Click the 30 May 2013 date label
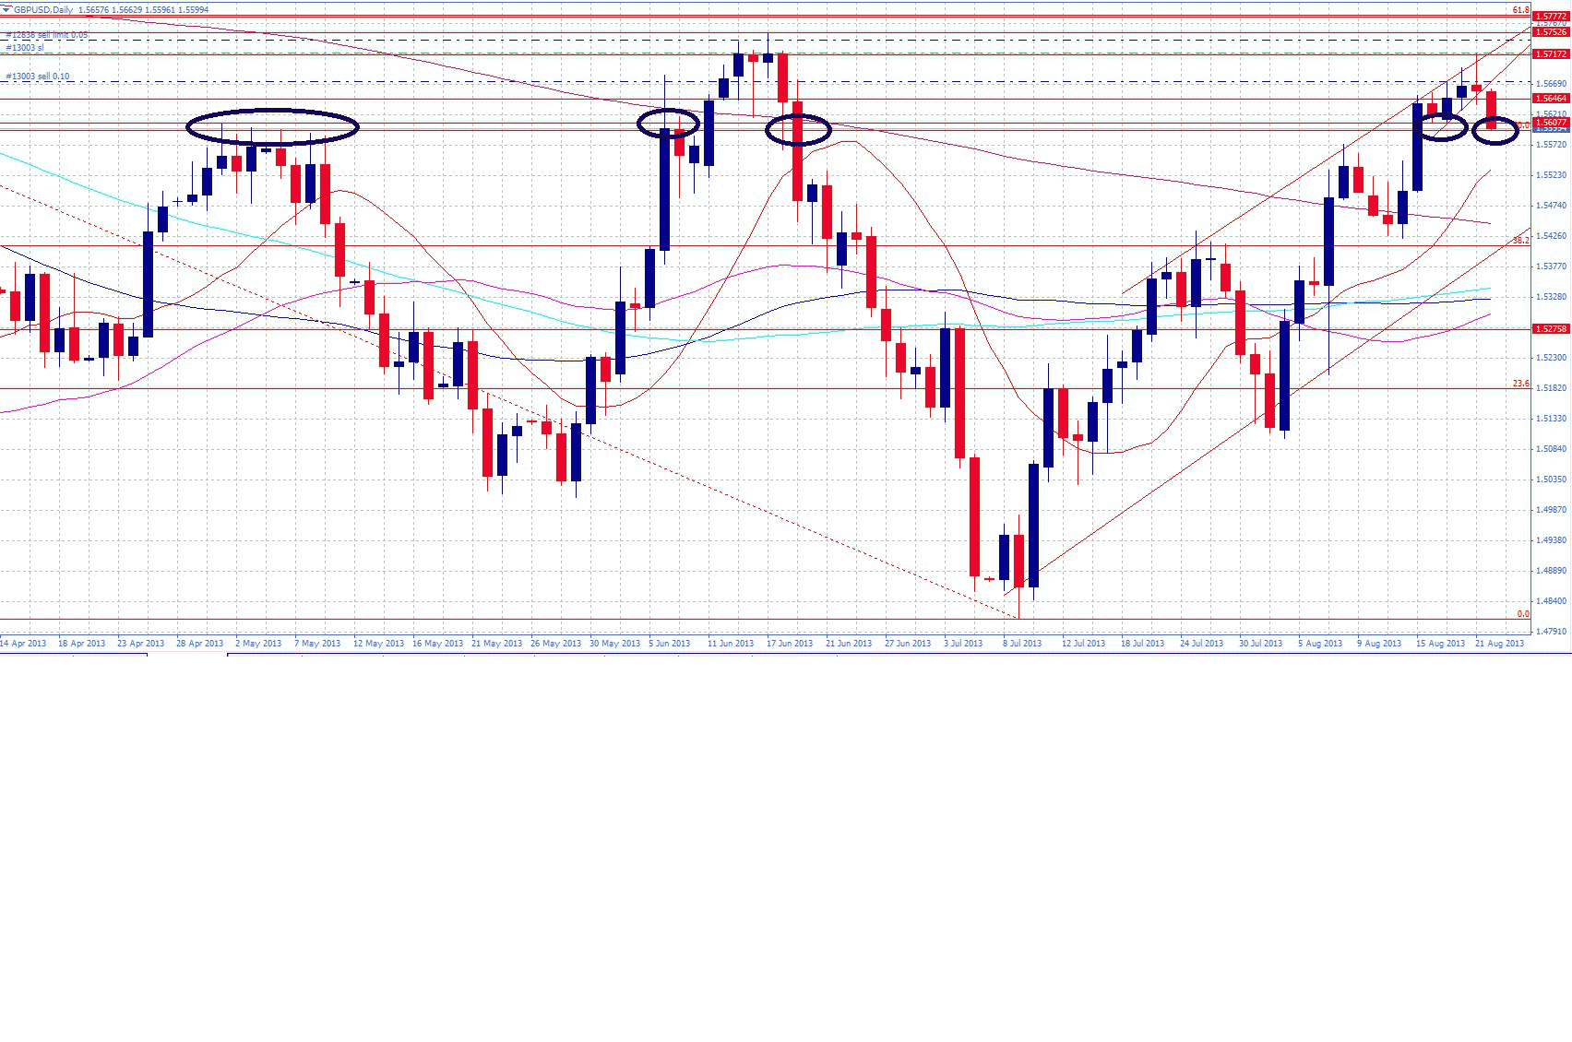The width and height of the screenshot is (1572, 1042). point(615,643)
